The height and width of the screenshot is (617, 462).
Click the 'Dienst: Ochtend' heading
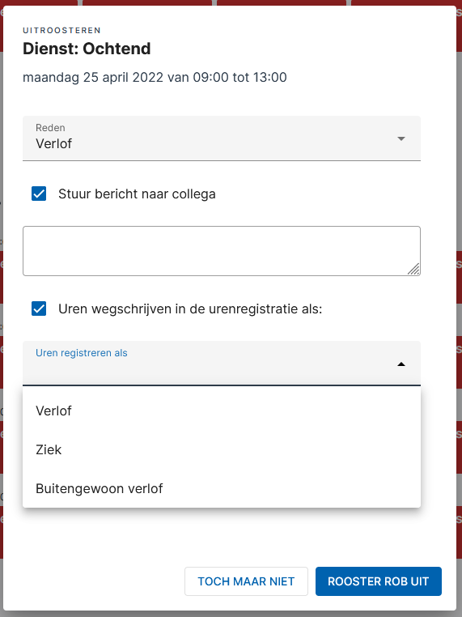pyautogui.click(x=87, y=49)
